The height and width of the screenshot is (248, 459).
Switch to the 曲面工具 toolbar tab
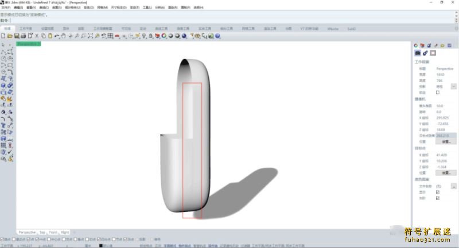183,29
